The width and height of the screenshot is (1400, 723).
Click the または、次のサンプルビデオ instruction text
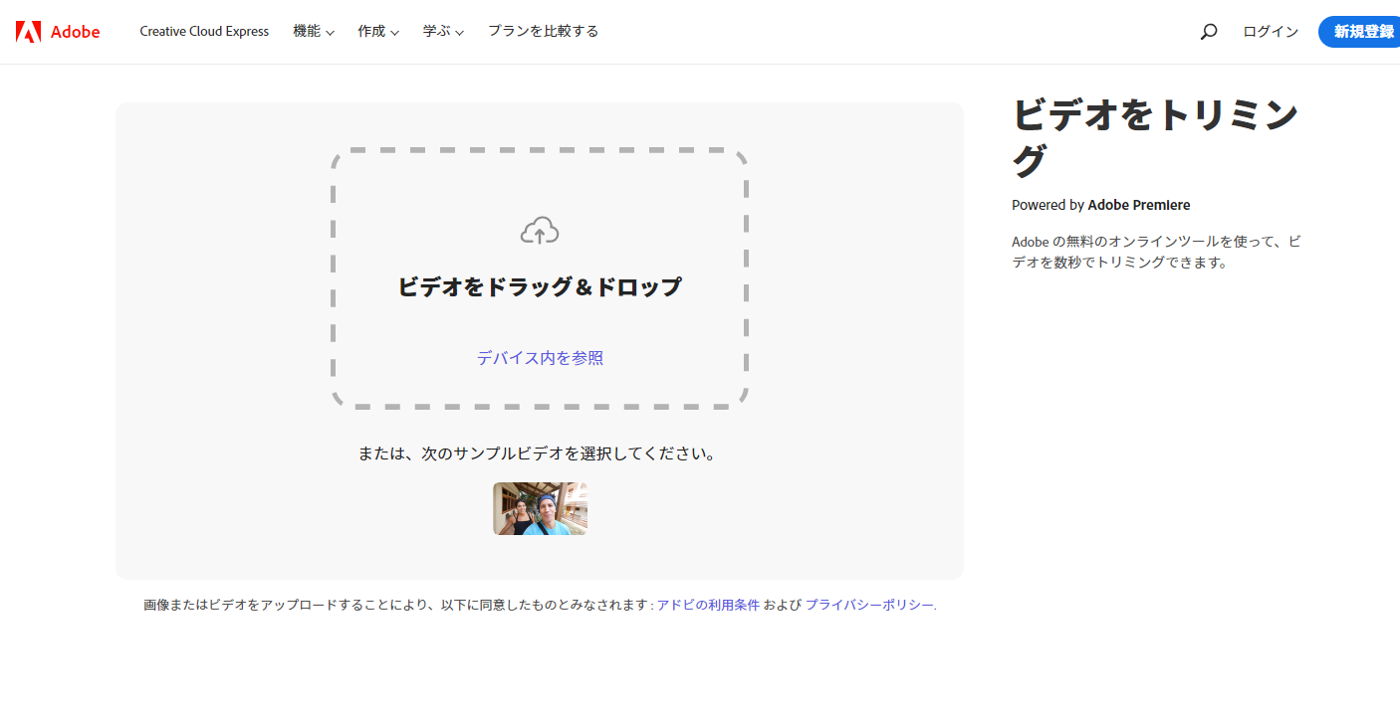pyautogui.click(x=538, y=453)
